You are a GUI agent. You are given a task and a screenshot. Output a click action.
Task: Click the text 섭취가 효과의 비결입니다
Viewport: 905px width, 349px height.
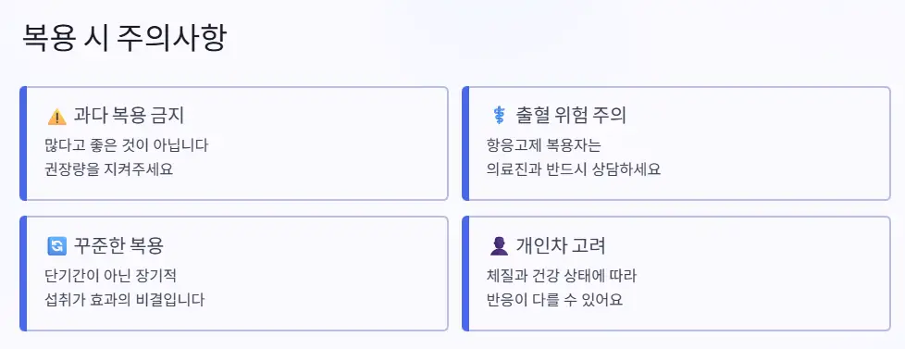tap(125, 301)
